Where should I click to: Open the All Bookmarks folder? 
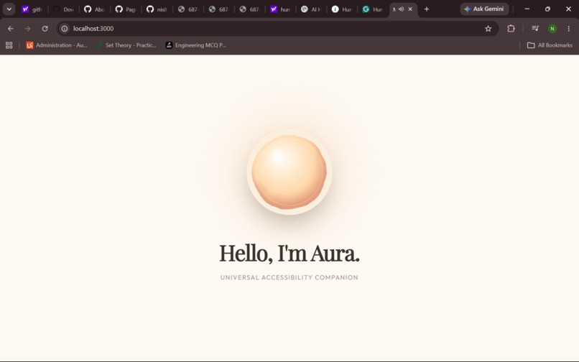click(550, 45)
